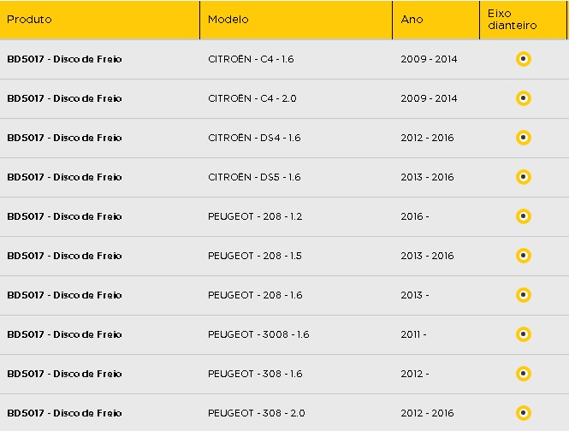Click front axle icon for Citroën C4 2.0
This screenshot has width=569, height=431.
[x=524, y=98]
